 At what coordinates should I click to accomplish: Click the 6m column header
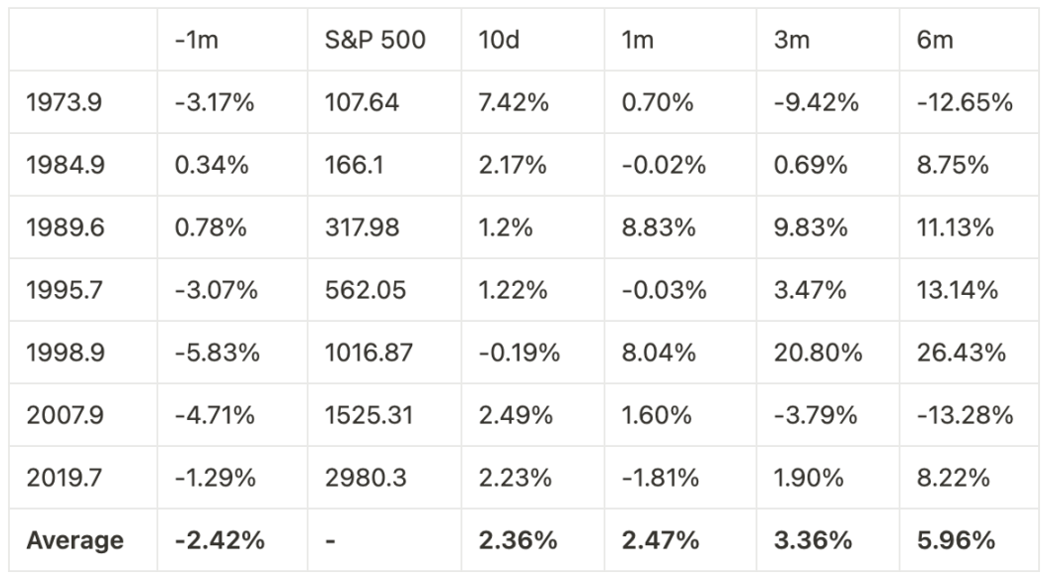point(935,40)
